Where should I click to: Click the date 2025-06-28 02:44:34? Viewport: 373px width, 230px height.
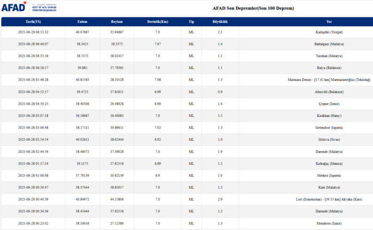click(33, 152)
